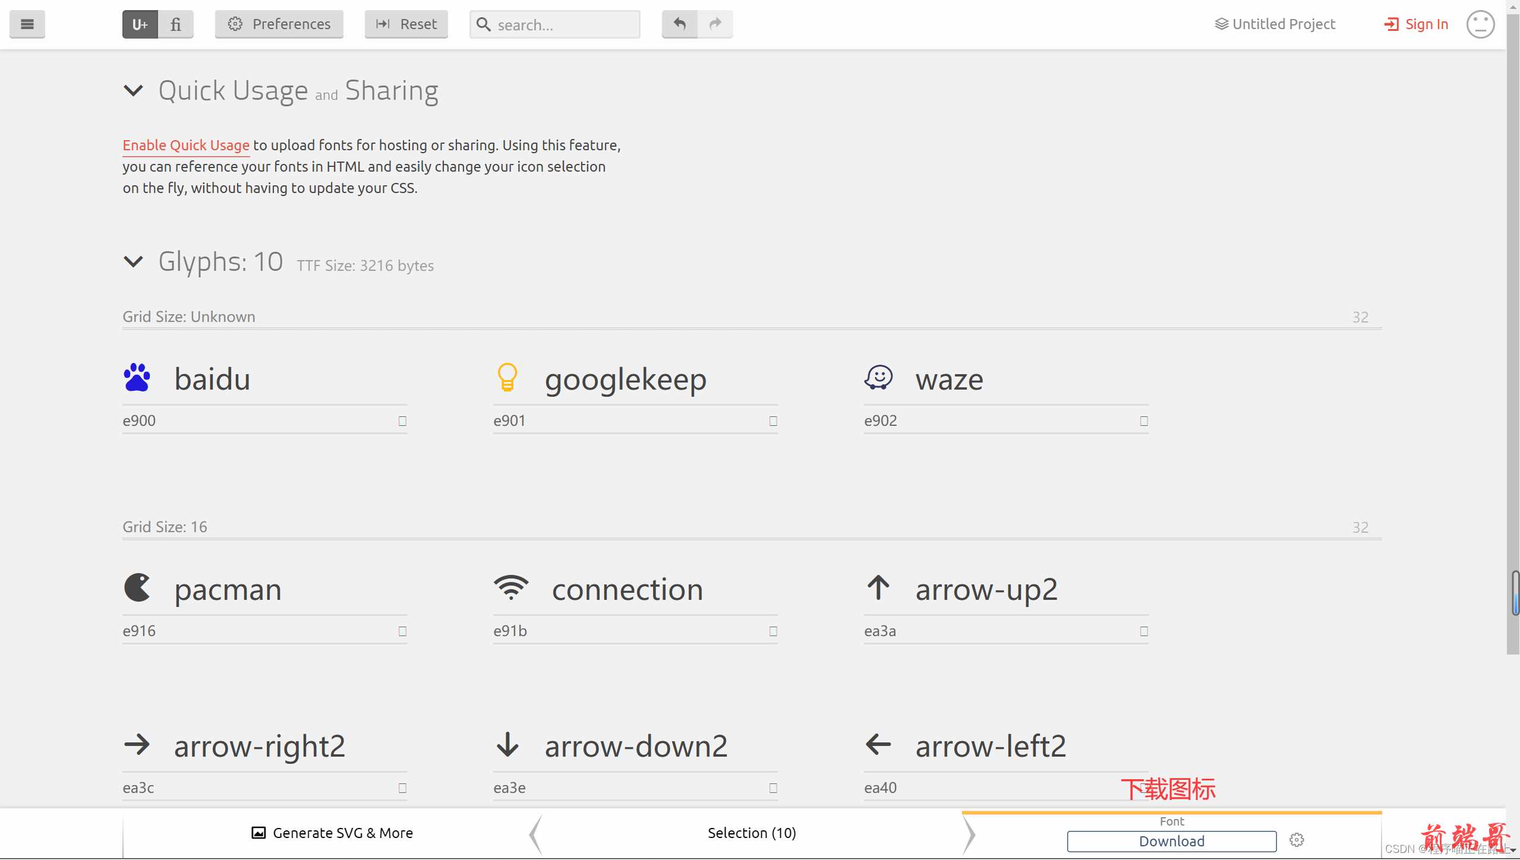
Task: Select the arrow-up2 glyph icon
Action: (878, 588)
